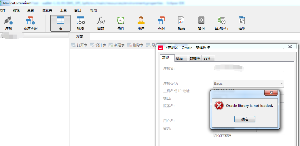
Task: Open Users (用户) management
Action: pyautogui.click(x=141, y=23)
